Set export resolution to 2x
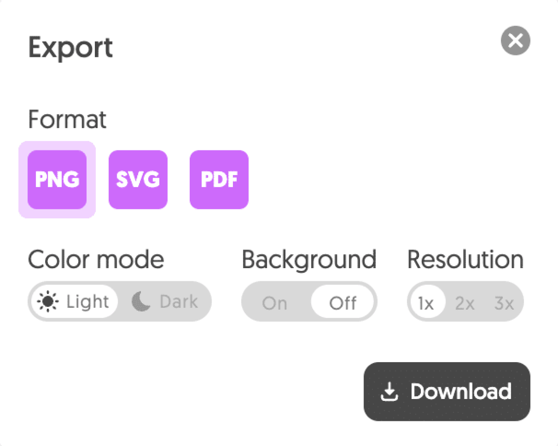This screenshot has height=446, width=558. (465, 304)
